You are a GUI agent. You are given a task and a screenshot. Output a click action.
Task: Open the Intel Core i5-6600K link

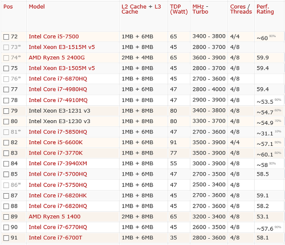click(x=56, y=142)
